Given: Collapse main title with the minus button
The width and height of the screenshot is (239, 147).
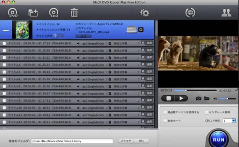Looking at the screenshot, I should (6, 30).
